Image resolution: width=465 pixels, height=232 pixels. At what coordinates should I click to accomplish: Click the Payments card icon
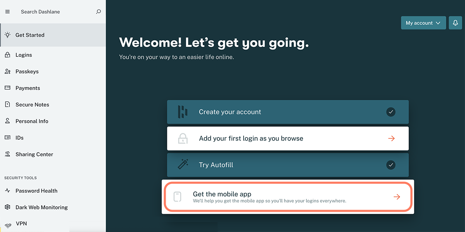pos(7,88)
